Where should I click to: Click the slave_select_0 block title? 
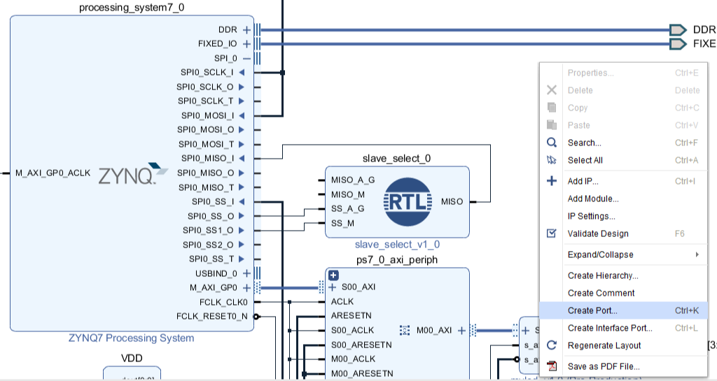pos(396,159)
